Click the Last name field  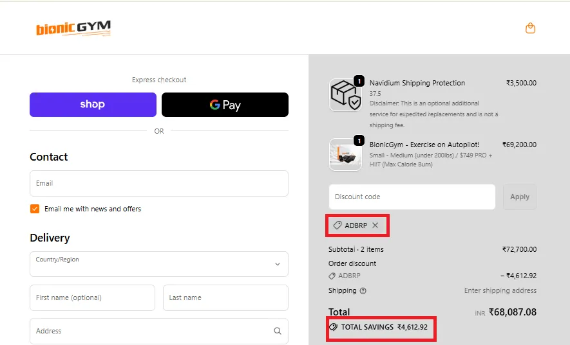click(x=225, y=297)
